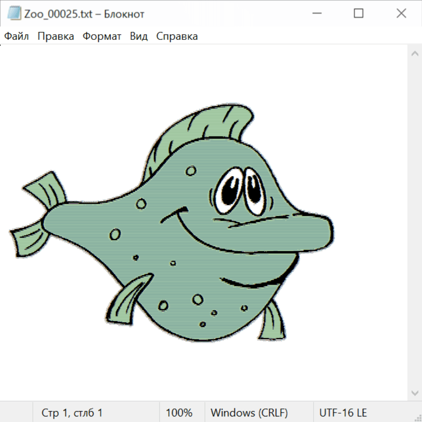422x422 pixels.
Task: Open the Файл menu
Action: tap(16, 36)
